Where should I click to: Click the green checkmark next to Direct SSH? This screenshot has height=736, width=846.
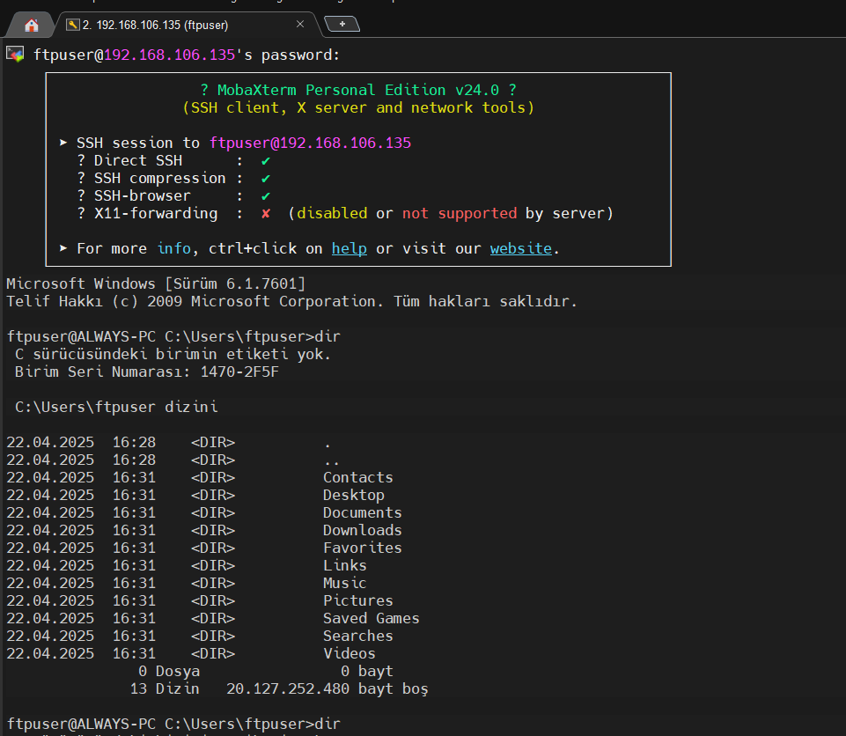click(266, 161)
